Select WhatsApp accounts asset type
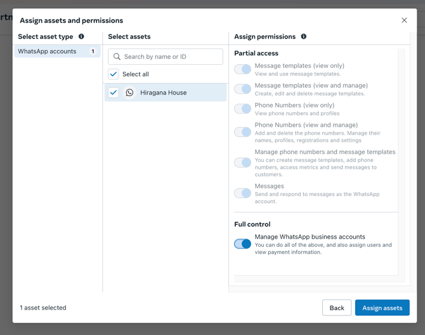425x335 pixels. [57, 51]
